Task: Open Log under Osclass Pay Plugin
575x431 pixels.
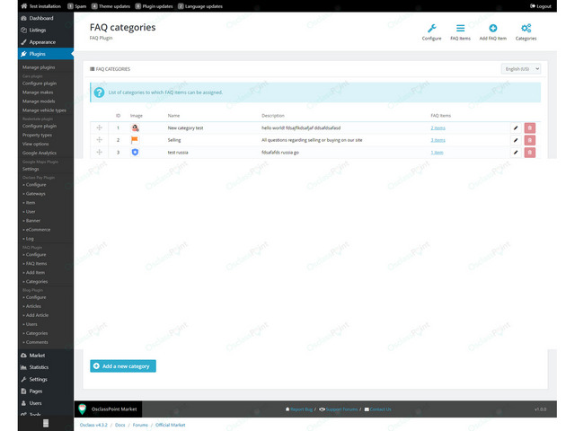Action: point(28,239)
